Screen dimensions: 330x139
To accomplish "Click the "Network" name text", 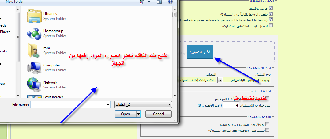I will [x=50, y=82].
